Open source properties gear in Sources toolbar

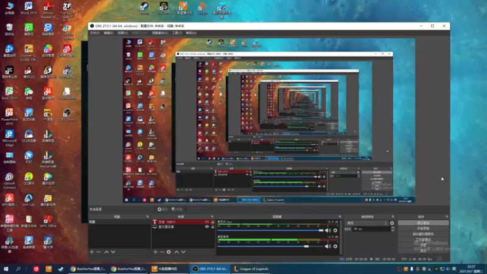[169, 252]
